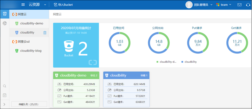This screenshot has width=252, height=109.
Task: Click chart icon beside 48436次 row
Action: (60, 102)
